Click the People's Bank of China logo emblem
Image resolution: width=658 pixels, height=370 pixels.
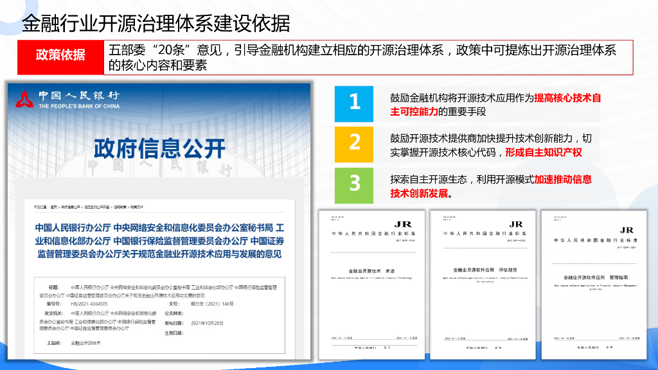tap(24, 100)
